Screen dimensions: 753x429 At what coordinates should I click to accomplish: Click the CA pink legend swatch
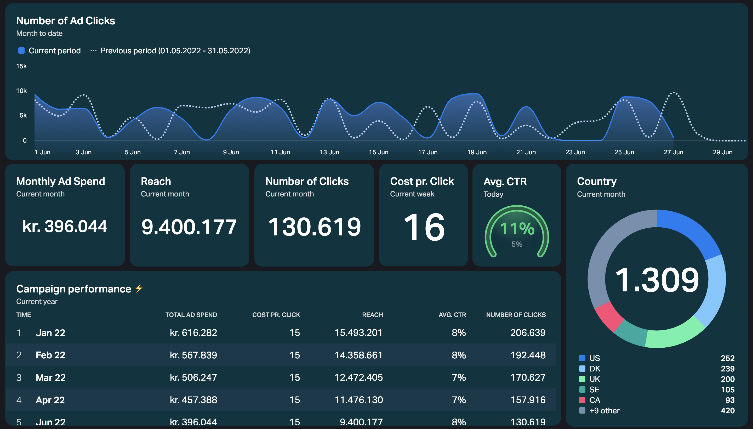582,400
